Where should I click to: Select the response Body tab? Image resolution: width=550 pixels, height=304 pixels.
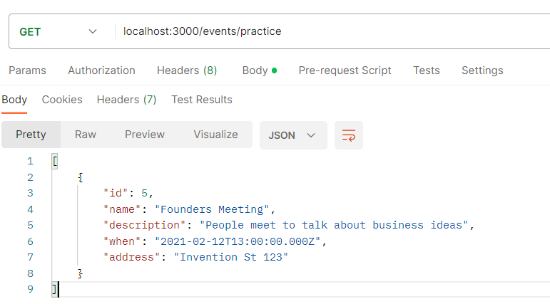coord(14,100)
